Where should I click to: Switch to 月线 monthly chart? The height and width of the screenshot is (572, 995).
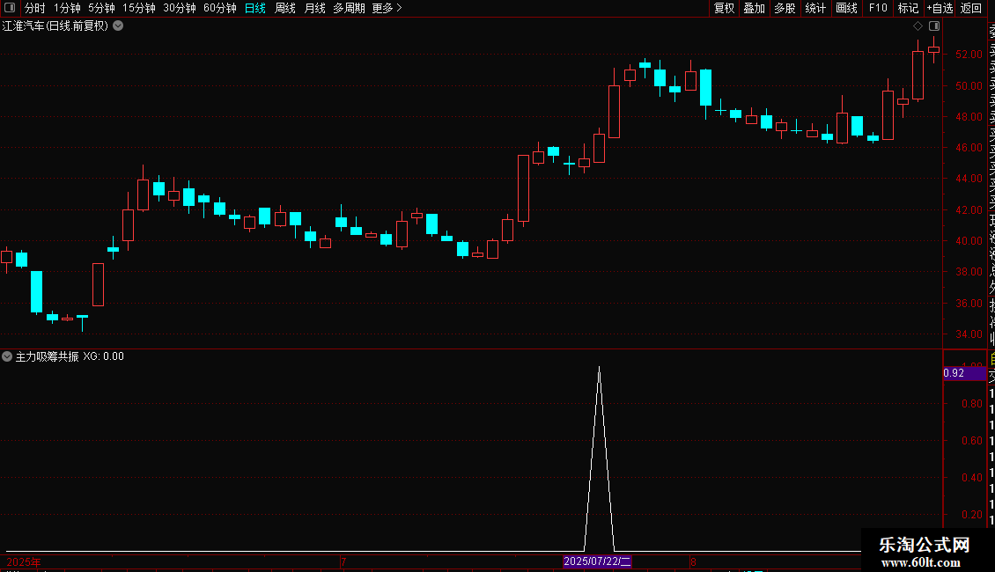(314, 8)
